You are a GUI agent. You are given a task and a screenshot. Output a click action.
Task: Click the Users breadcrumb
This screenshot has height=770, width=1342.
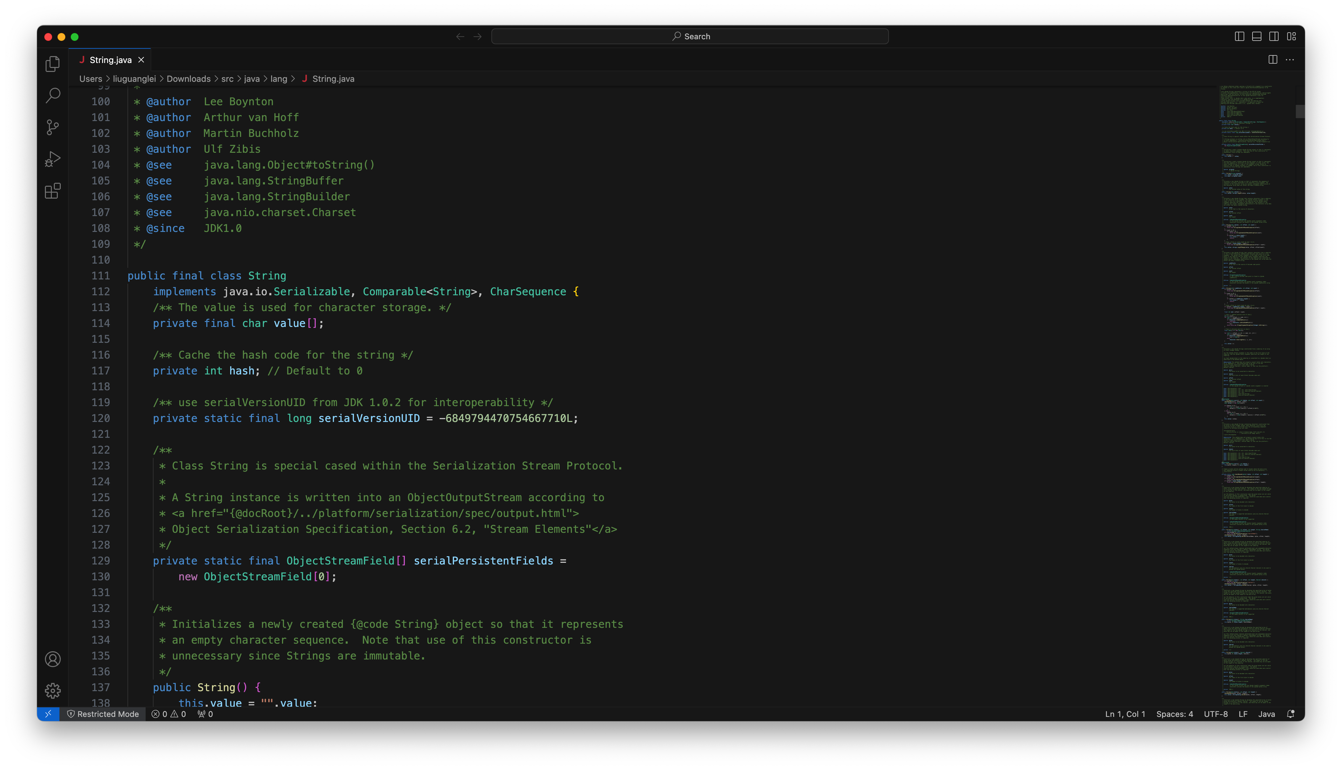[90, 79]
